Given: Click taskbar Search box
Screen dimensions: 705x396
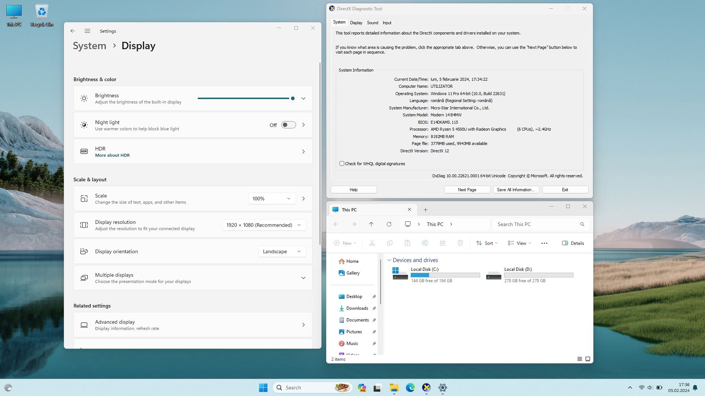Looking at the screenshot, I should click(x=312, y=388).
